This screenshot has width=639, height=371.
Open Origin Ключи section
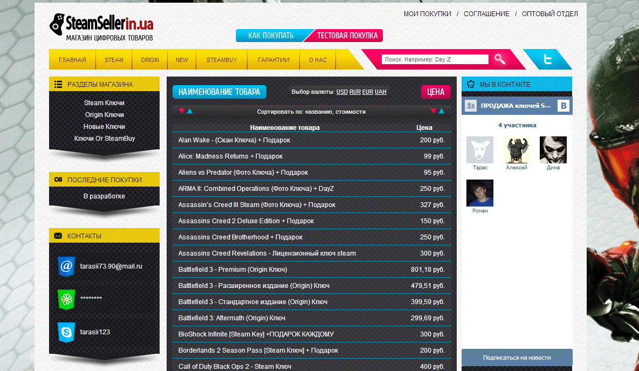[104, 115]
